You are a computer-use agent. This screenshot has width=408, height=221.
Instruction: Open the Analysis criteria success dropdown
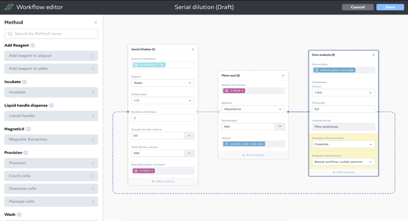344,144
